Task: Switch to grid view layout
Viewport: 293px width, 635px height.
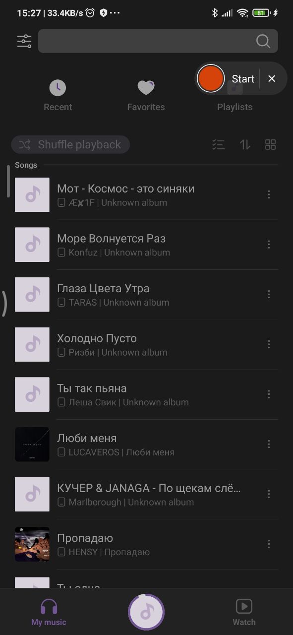Action: pyautogui.click(x=270, y=145)
